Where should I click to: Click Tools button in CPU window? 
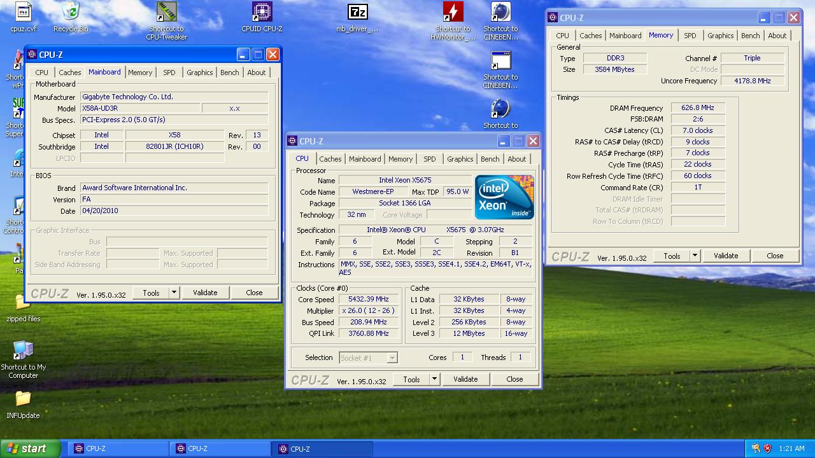click(x=411, y=379)
